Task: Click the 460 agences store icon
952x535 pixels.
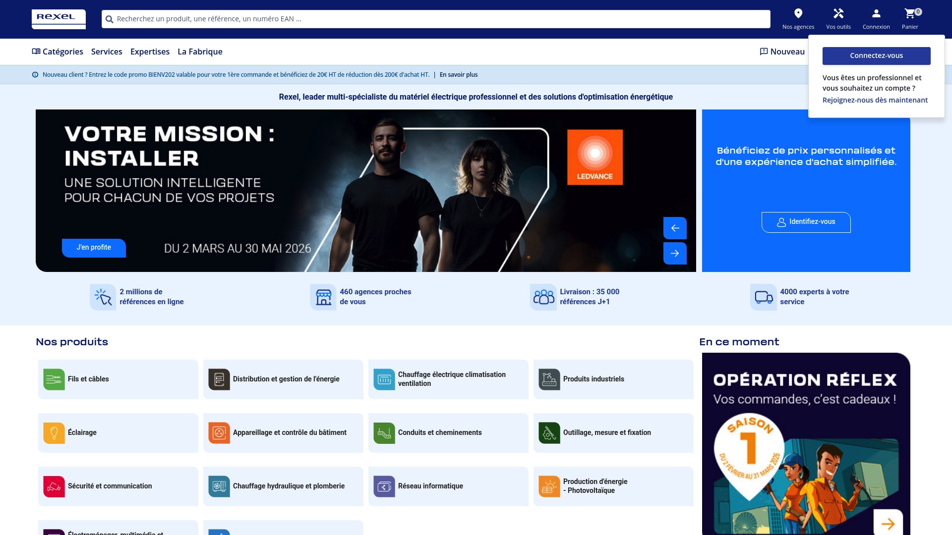Action: click(x=323, y=297)
